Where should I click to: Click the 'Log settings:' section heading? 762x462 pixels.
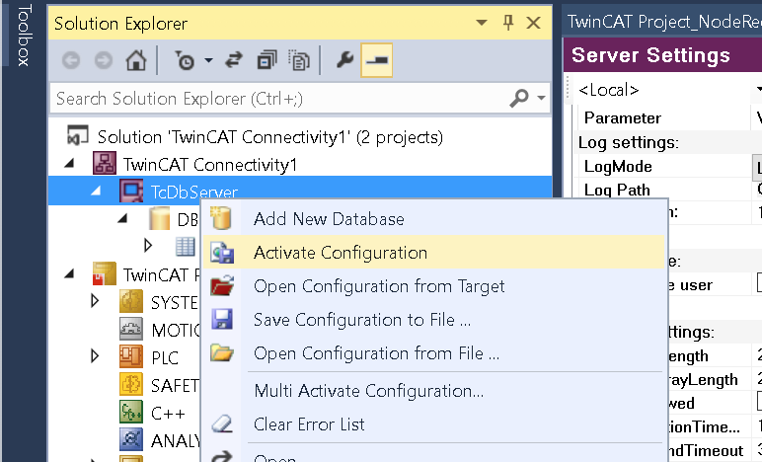(629, 142)
